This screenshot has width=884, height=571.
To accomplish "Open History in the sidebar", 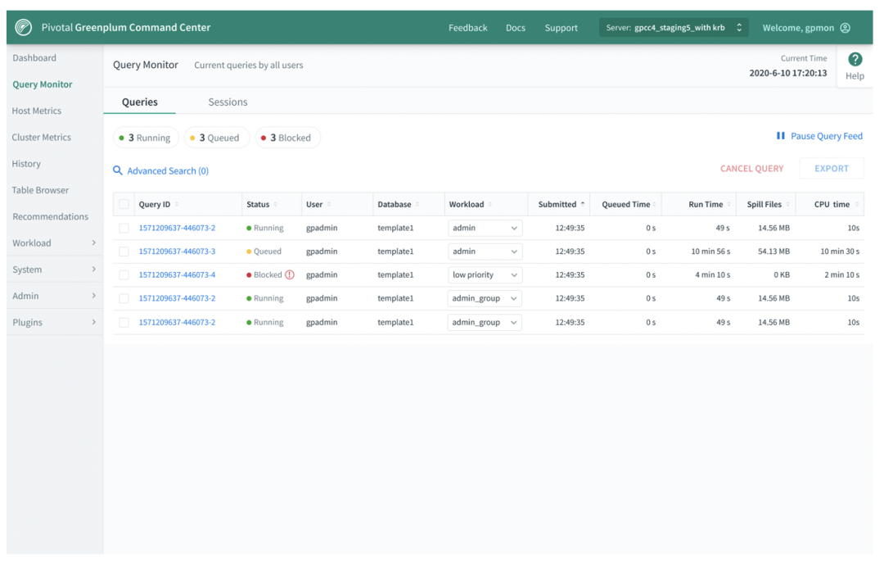I will point(26,164).
